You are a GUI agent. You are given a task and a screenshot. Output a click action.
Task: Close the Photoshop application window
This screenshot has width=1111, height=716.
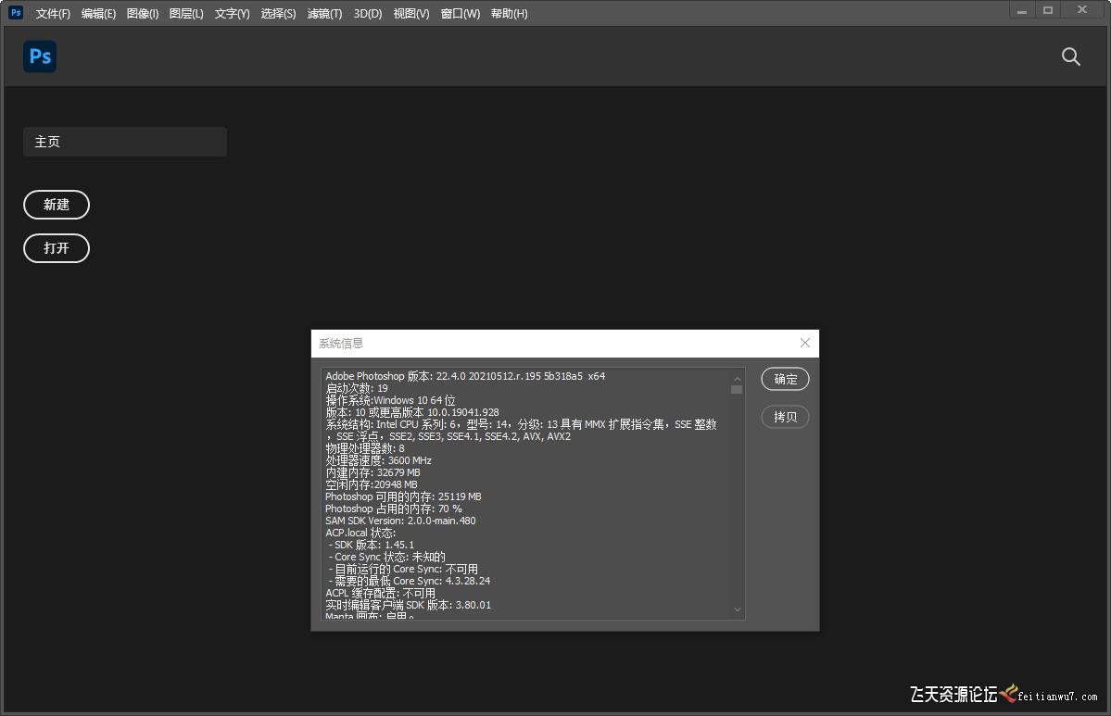coord(1082,10)
